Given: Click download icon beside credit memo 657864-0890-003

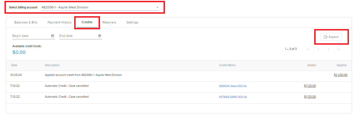Looking at the screenshot, I should click(245, 97).
